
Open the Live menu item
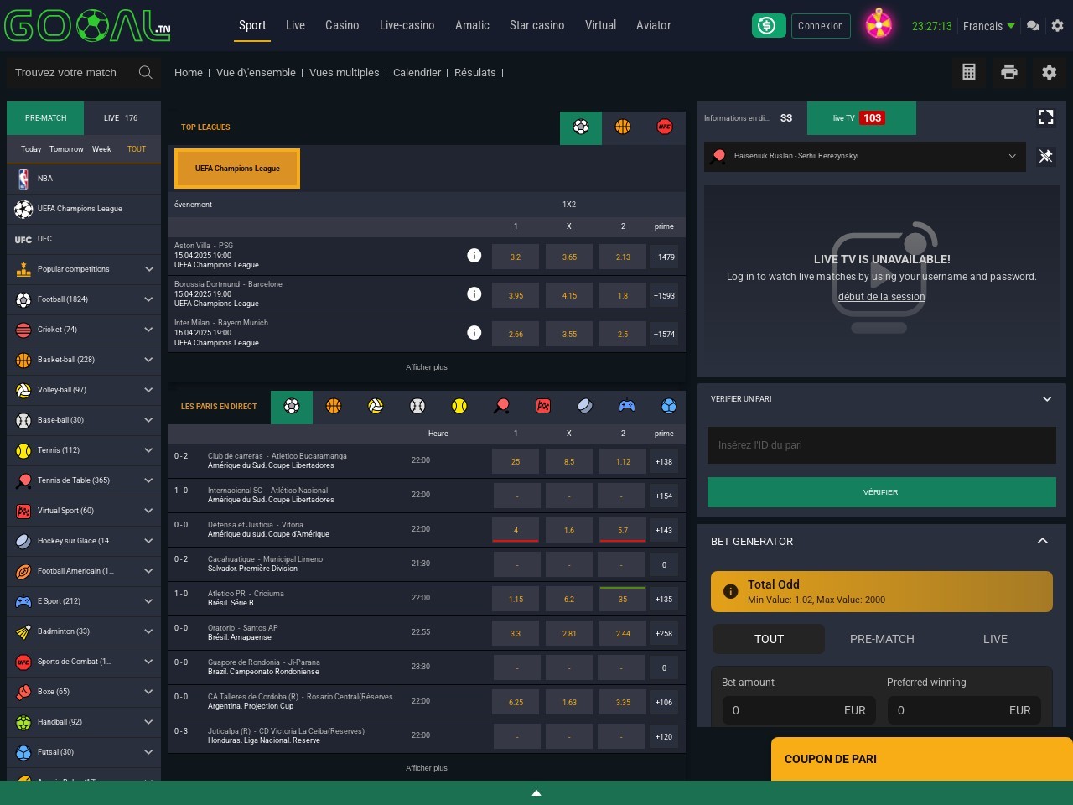[295, 25]
